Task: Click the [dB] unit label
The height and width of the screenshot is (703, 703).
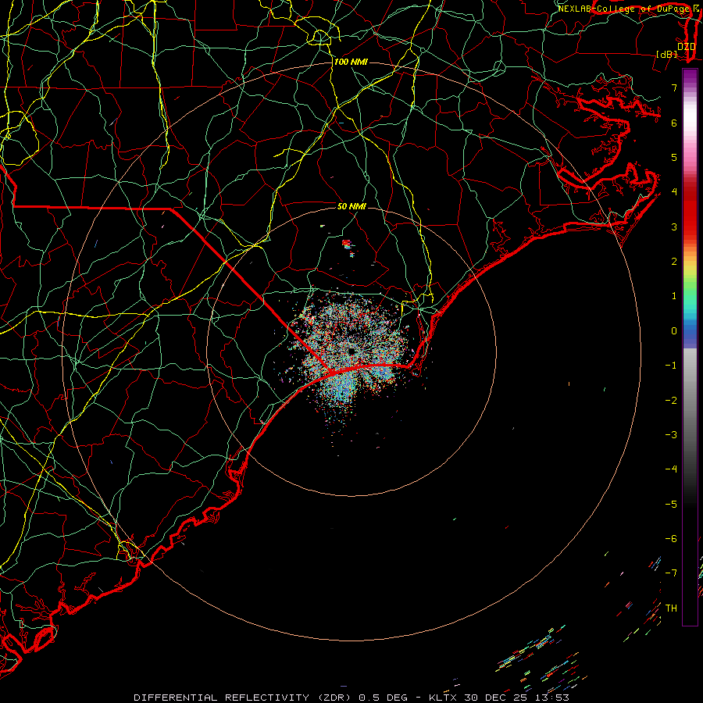Action: pos(667,54)
